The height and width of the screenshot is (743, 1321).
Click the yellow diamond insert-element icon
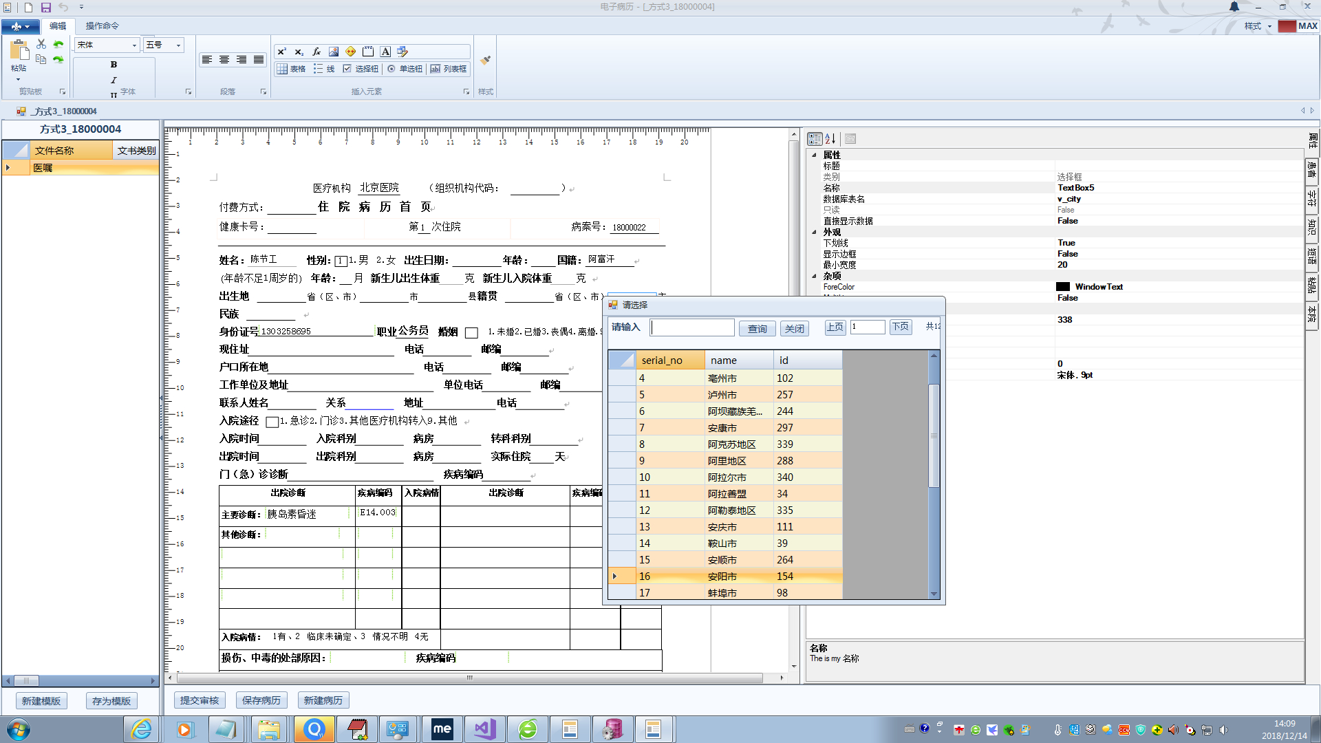click(x=351, y=52)
